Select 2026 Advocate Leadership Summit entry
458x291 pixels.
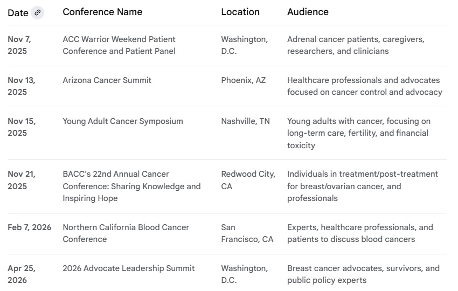(x=129, y=268)
